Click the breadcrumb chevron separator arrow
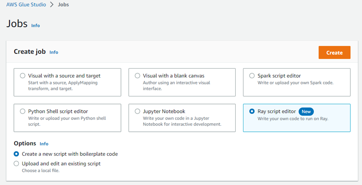Screen dimensions: 362x185 [x=52, y=5]
